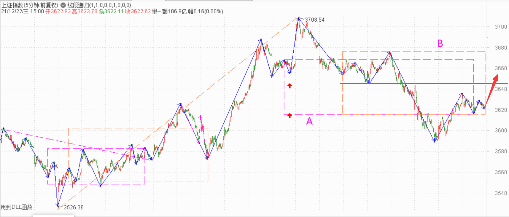
Task: Click the magenta label A
Action: click(309, 121)
